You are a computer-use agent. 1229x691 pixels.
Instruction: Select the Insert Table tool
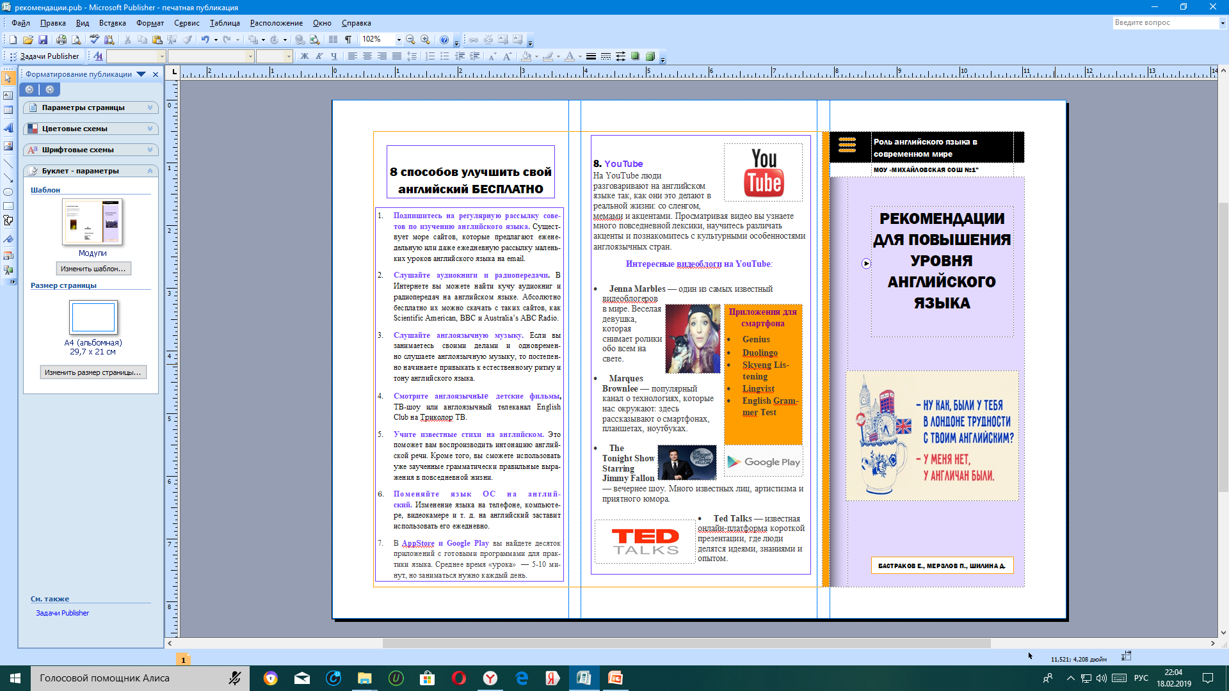tap(8, 110)
